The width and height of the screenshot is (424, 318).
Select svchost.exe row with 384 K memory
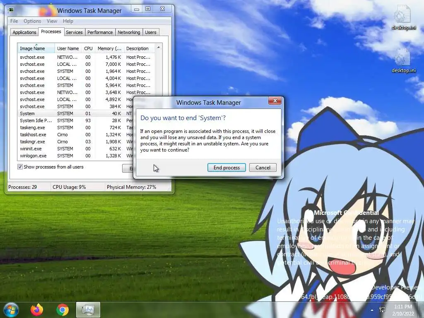pos(76,106)
